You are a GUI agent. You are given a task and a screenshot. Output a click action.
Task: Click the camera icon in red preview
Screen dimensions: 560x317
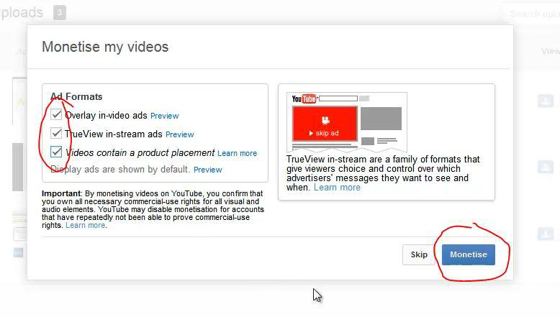325,120
